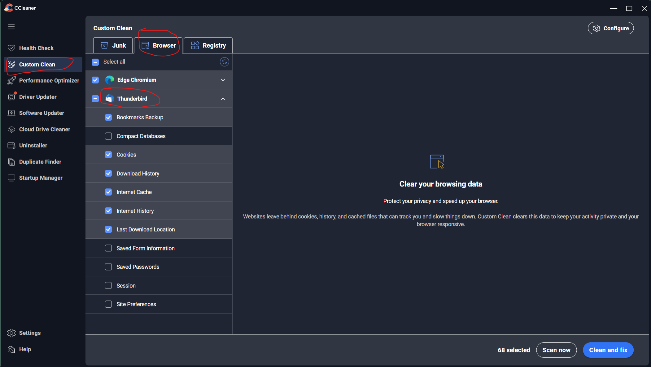Viewport: 651px width, 367px height.
Task: Toggle the Thunderbird group checkbox
Action: 95,99
